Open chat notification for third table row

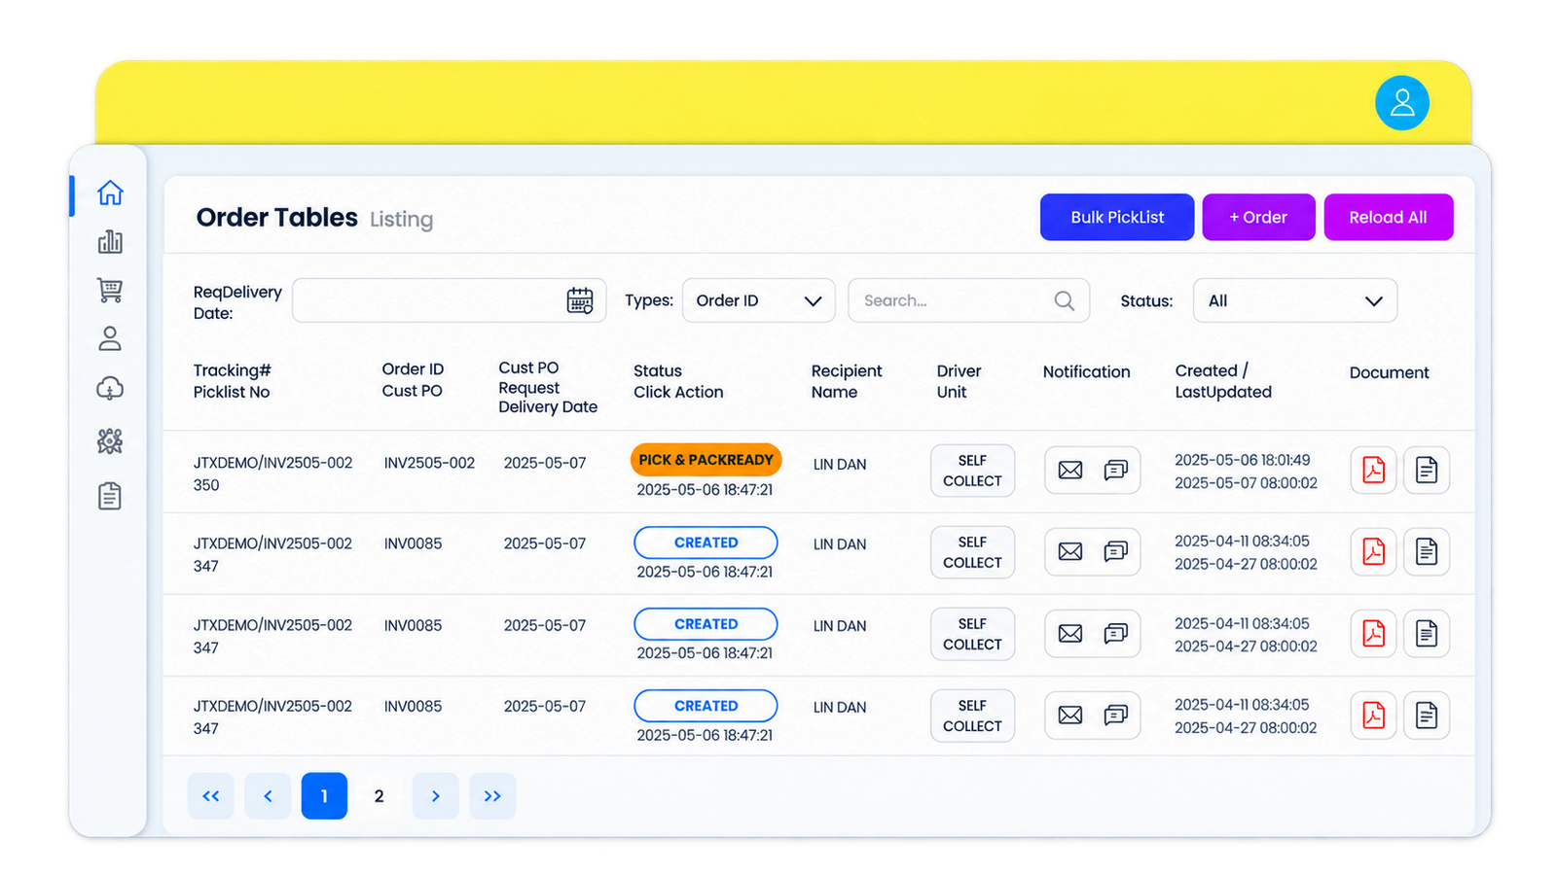point(1116,634)
